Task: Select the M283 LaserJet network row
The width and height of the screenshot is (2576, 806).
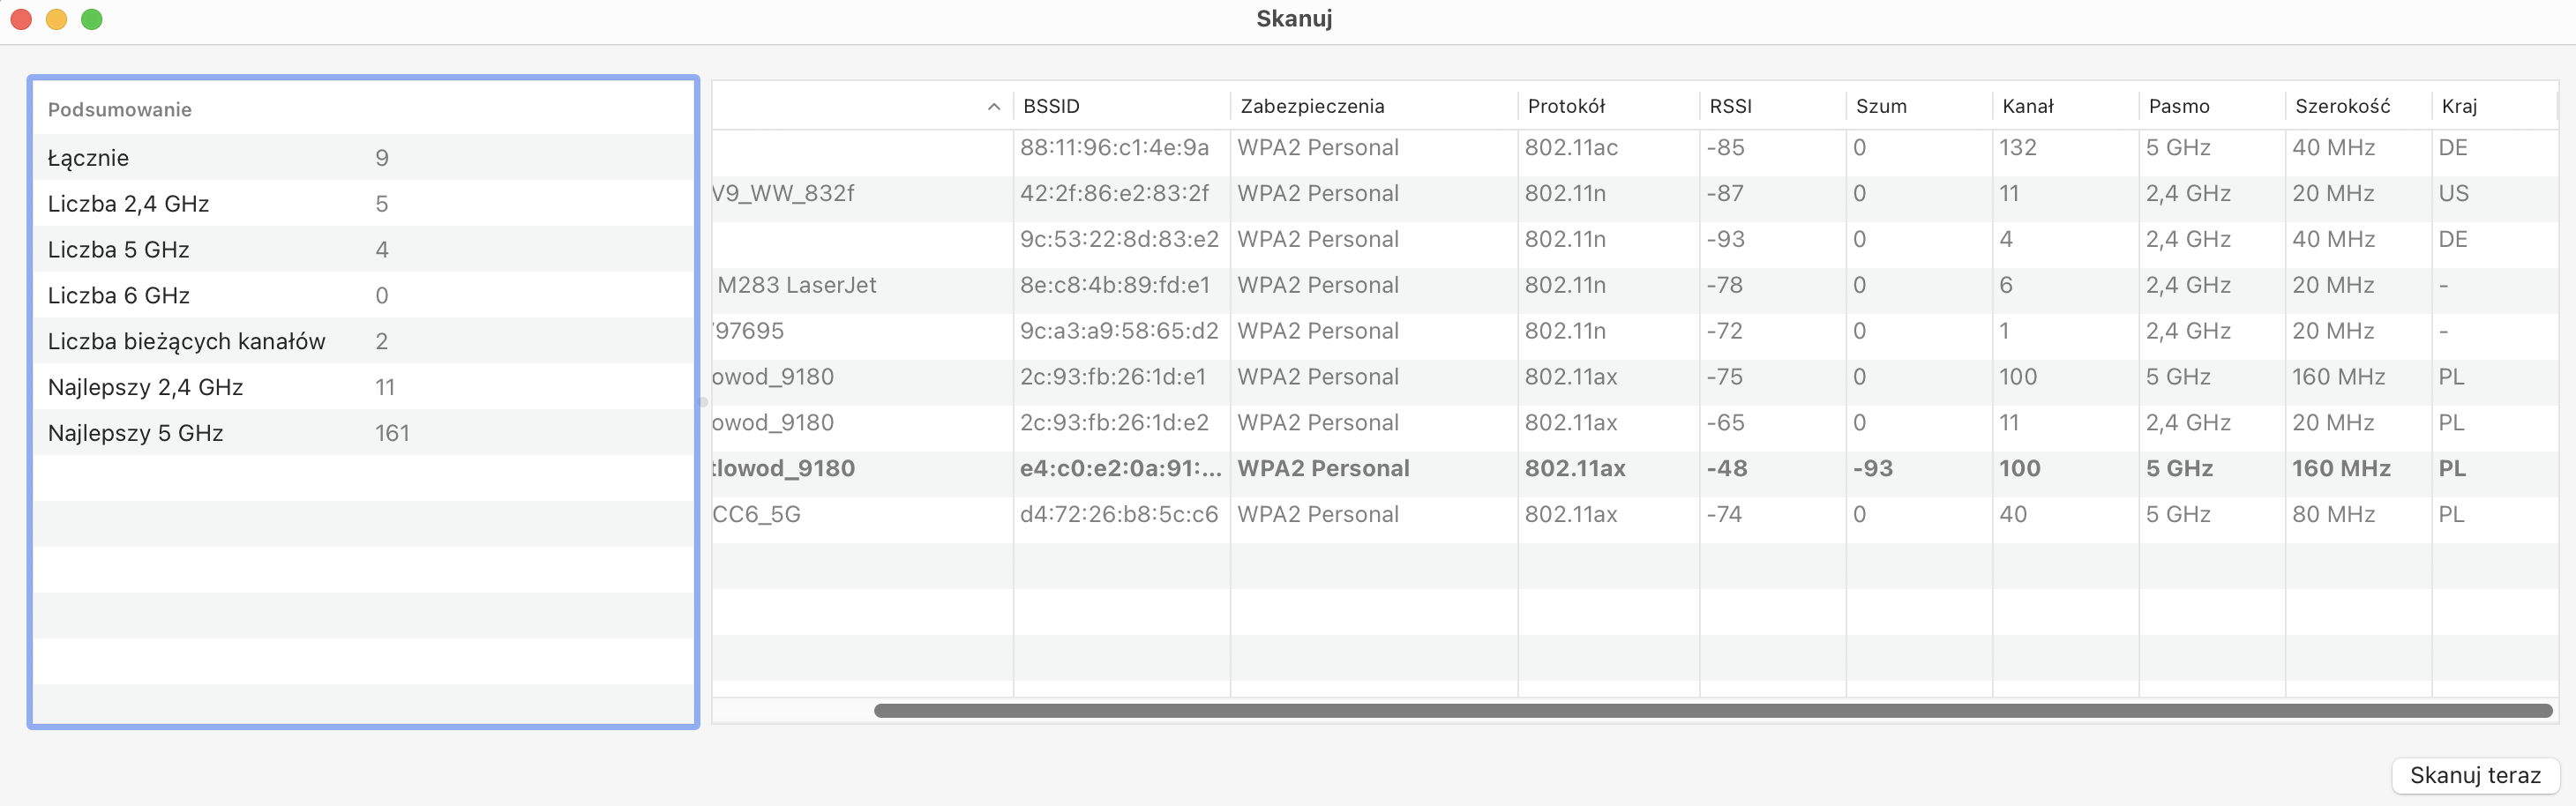Action: (1635, 285)
